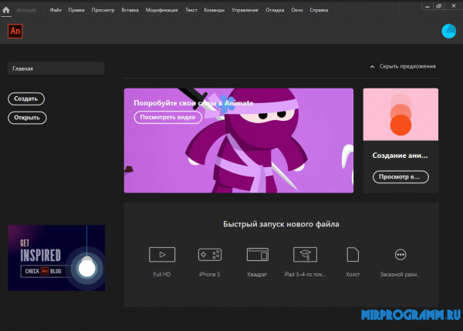The width and height of the screenshot is (463, 331).
Task: Click the Посмотреть видео button
Action: [x=167, y=117]
